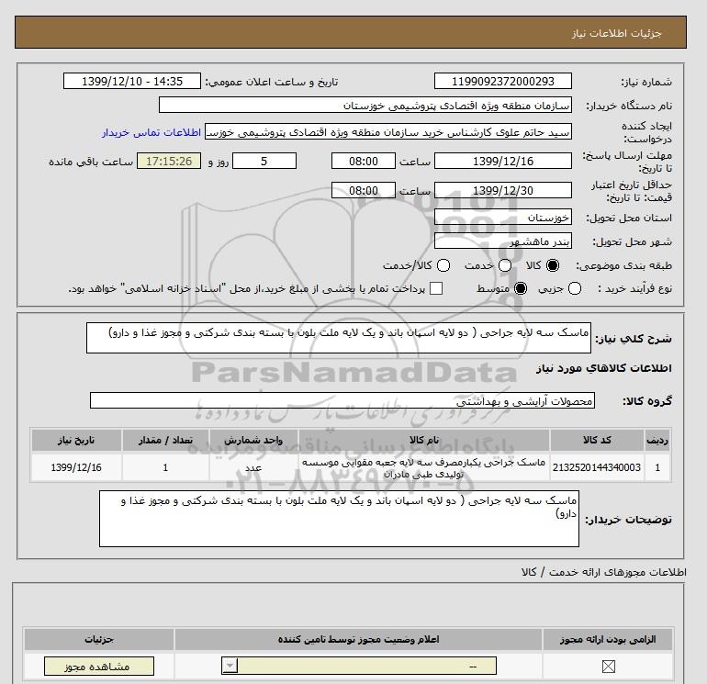Viewport: 707px width, 684px height.
Task: Click the الزامی بودن ارائه مجوز column header
Action: point(608,639)
